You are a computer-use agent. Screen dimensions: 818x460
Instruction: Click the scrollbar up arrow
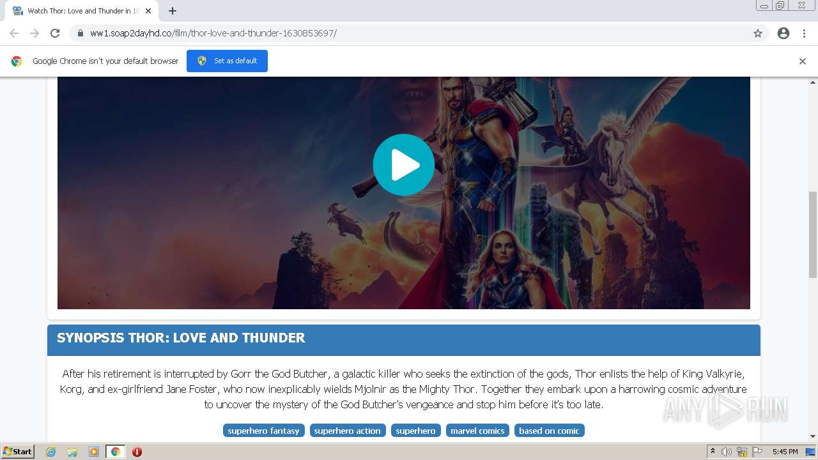[x=813, y=82]
